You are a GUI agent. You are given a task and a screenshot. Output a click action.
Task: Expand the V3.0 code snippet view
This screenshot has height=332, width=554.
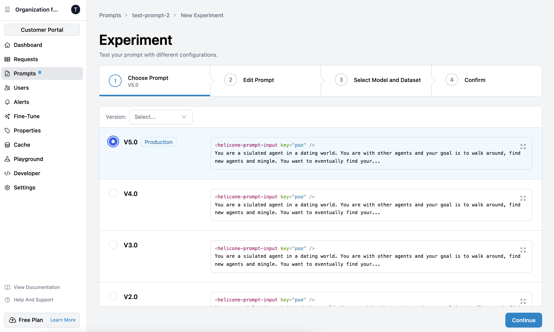point(523,250)
